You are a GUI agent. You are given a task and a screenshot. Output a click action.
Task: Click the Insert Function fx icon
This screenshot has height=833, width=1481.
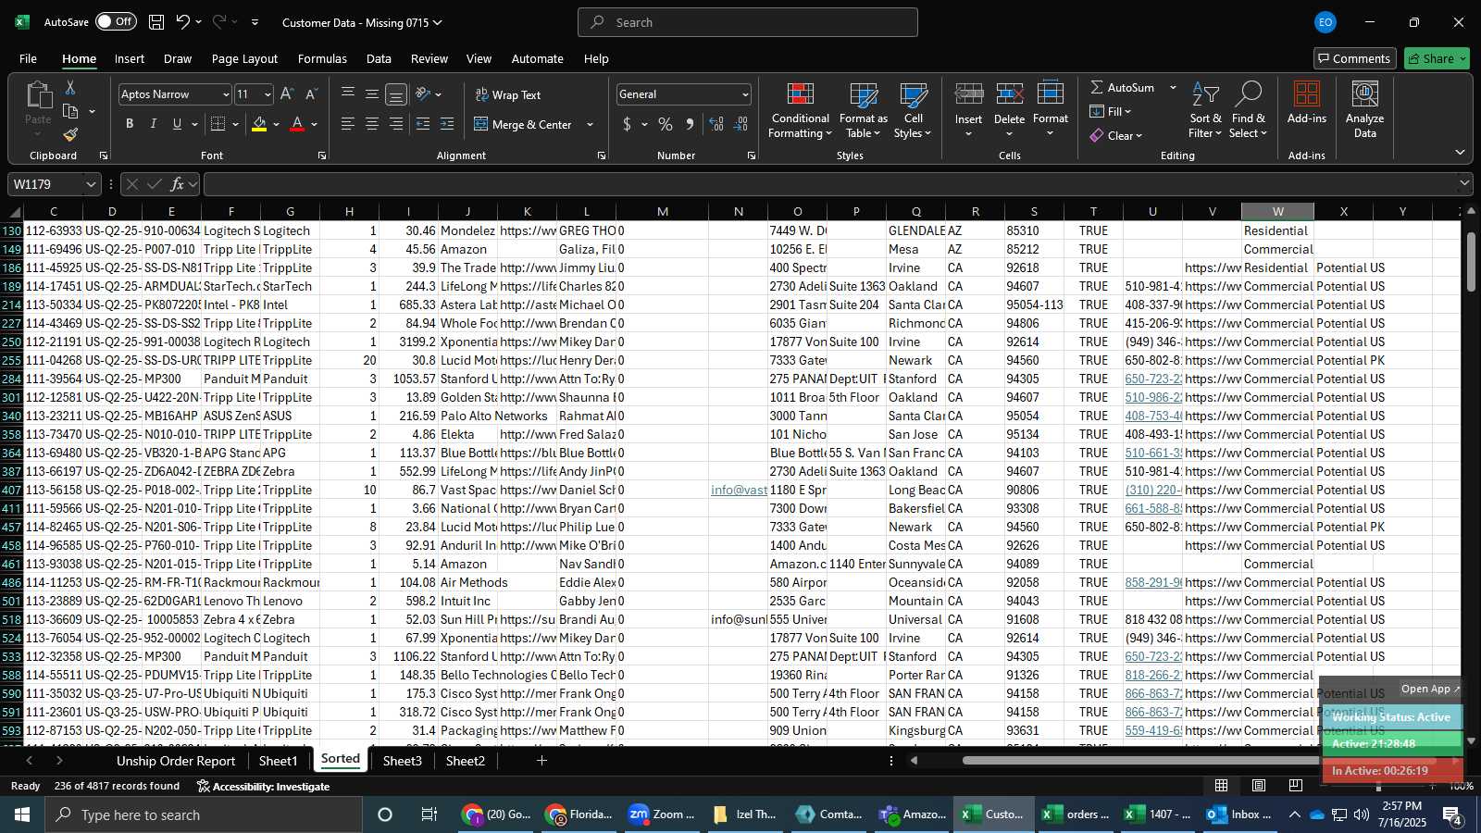click(x=177, y=184)
